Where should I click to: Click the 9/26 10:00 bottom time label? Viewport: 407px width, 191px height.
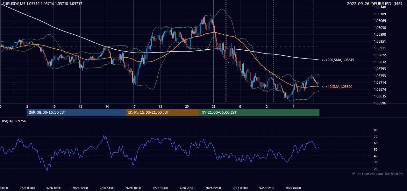(54, 188)
